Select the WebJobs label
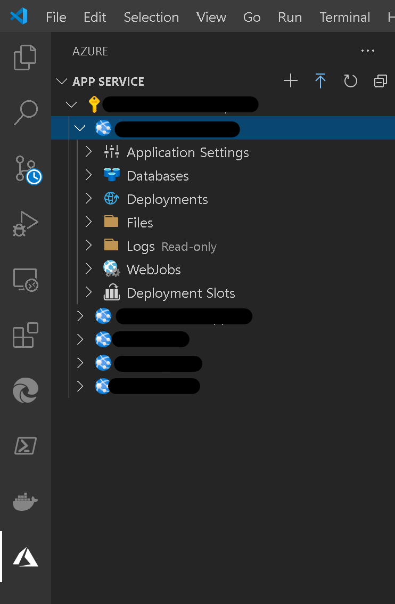Viewport: 395px width, 604px height. coord(154,270)
